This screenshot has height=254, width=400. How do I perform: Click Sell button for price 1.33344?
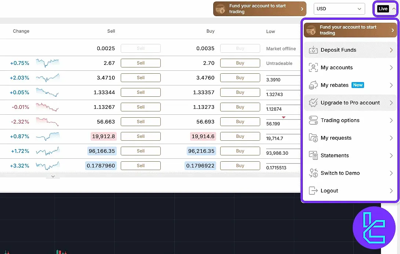[x=141, y=92]
